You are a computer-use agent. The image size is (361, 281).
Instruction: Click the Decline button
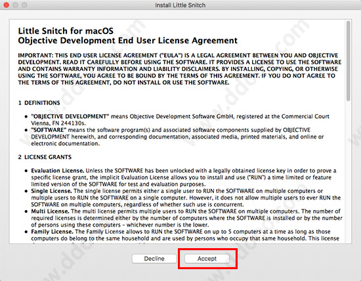pos(154,259)
